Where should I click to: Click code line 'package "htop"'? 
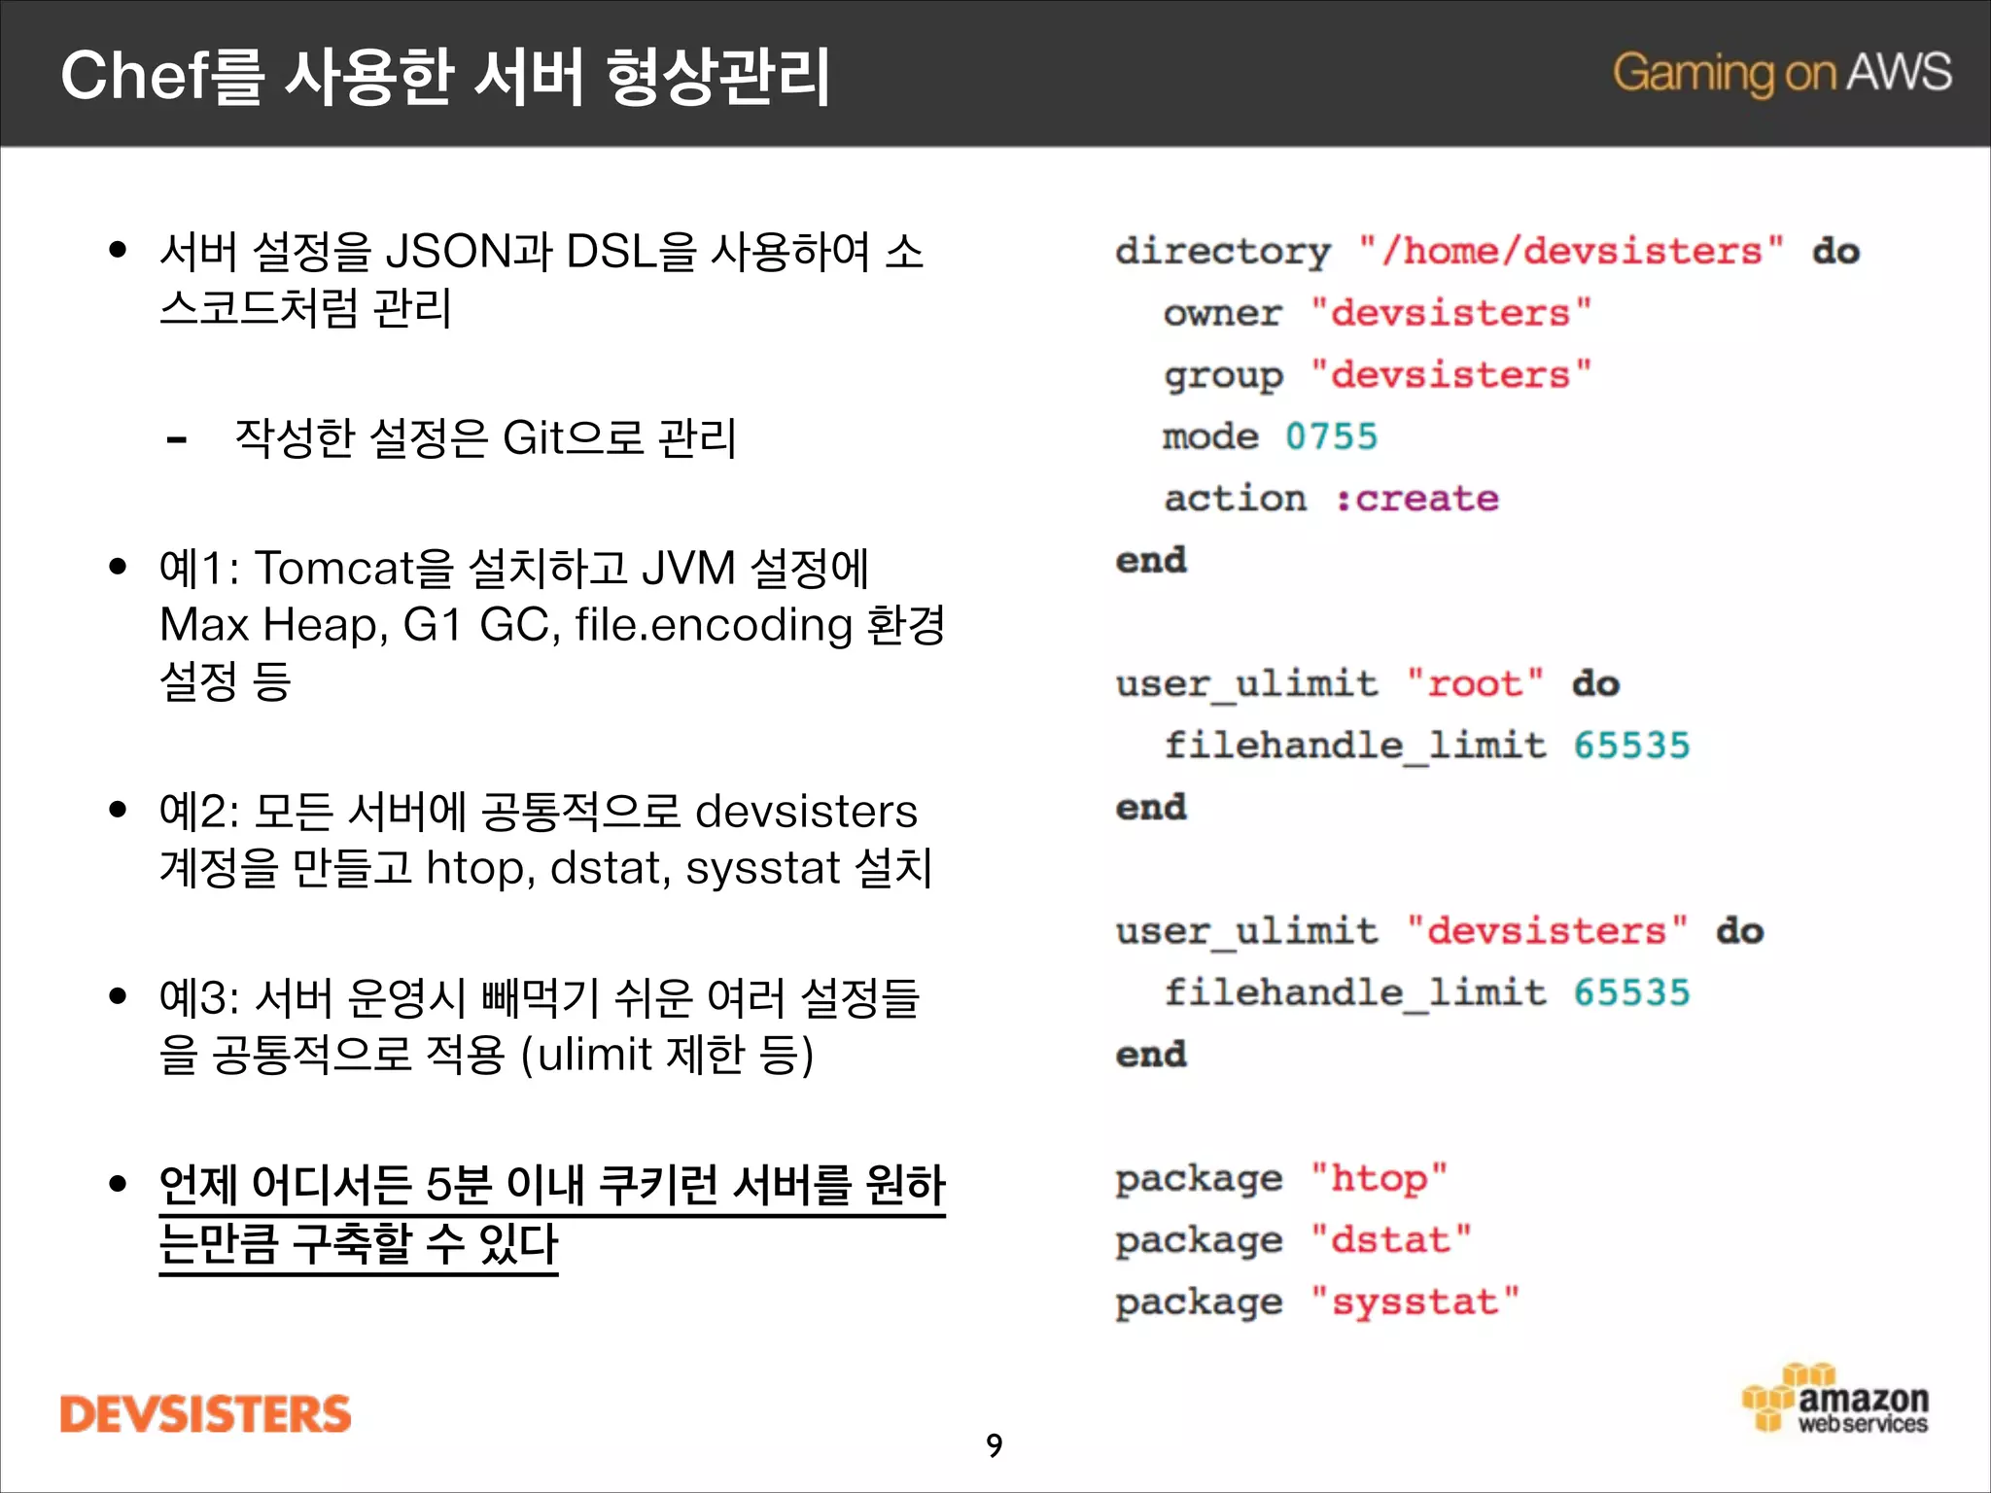point(1281,1179)
